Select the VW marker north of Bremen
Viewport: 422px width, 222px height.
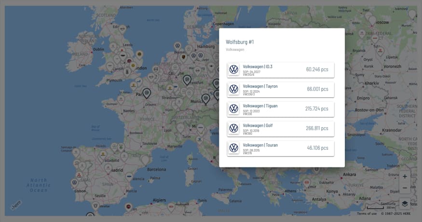click(x=177, y=46)
